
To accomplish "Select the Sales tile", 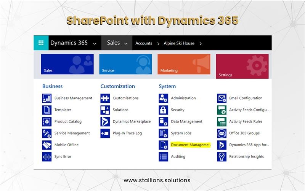I will 67,64.
